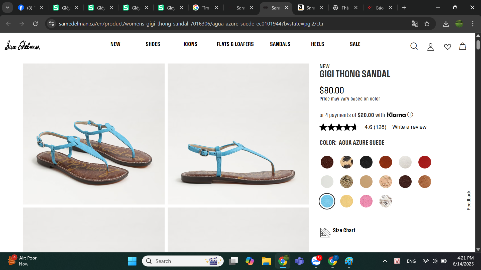
Task: Open the SANDALS menu
Action: [280, 44]
